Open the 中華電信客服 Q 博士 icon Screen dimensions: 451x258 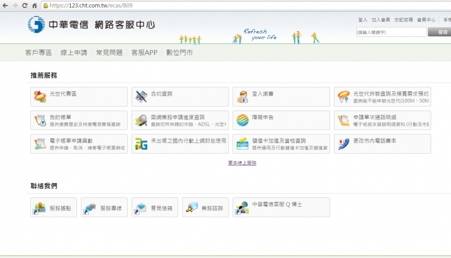click(x=242, y=208)
